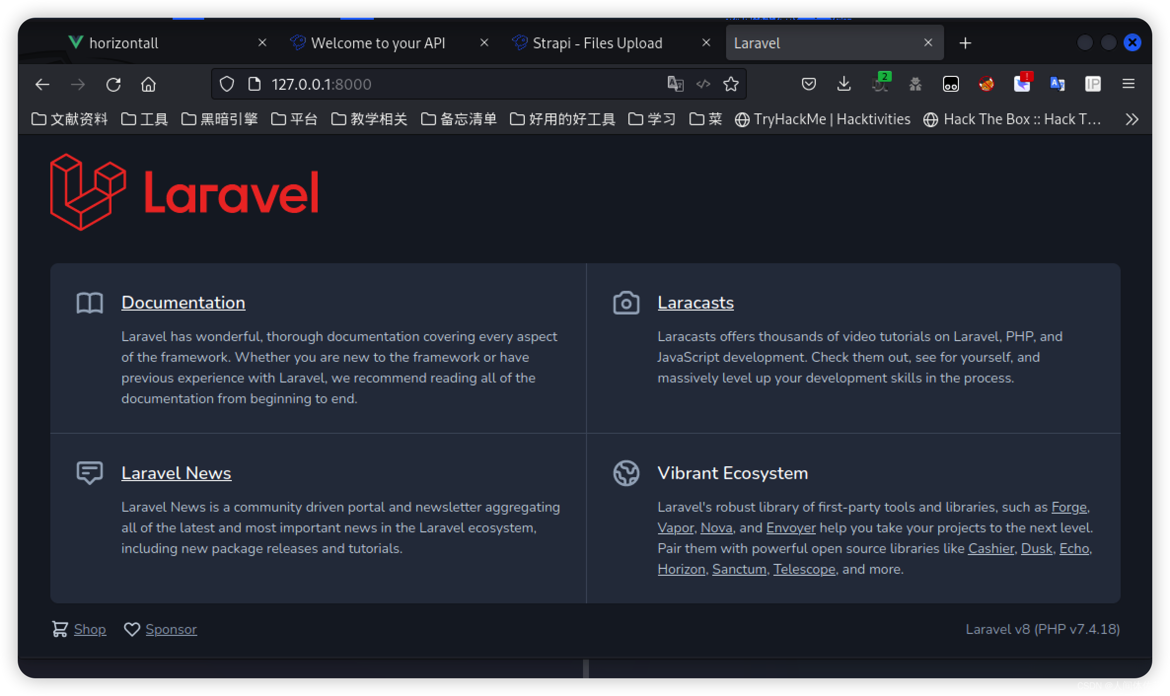Click the Vibrant Ecosystem heading
Screen dimensions: 1170x696
tap(733, 473)
